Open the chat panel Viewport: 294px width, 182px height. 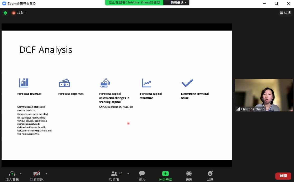pyautogui.click(x=142, y=174)
